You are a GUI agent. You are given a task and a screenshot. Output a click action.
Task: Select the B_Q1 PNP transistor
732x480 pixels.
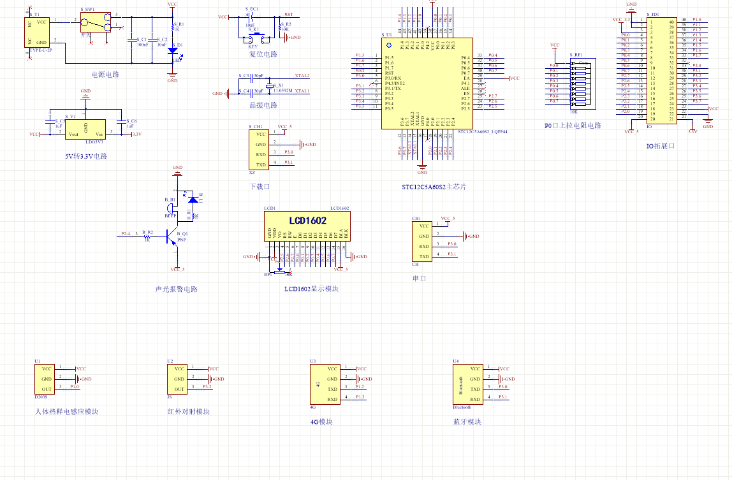click(x=172, y=237)
